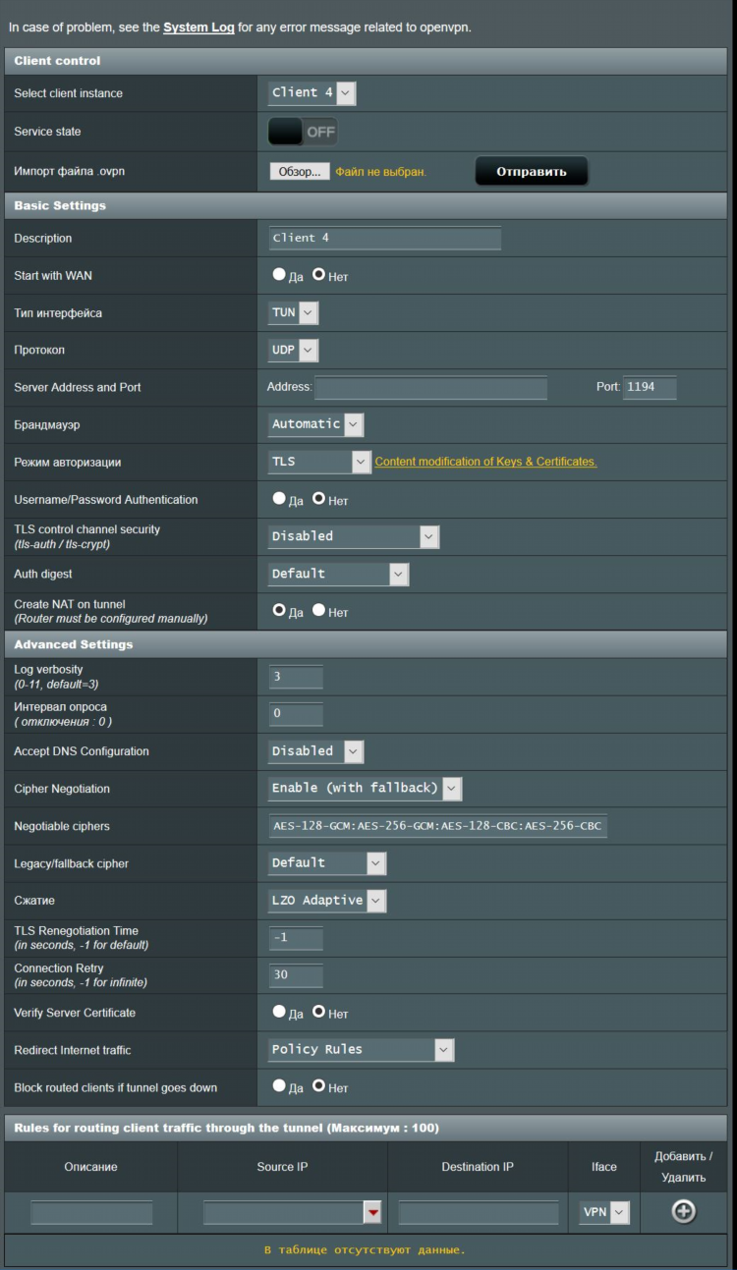Image resolution: width=737 pixels, height=1270 pixels.
Task: Click the 'Файл не выбран.' text
Action: 380,172
